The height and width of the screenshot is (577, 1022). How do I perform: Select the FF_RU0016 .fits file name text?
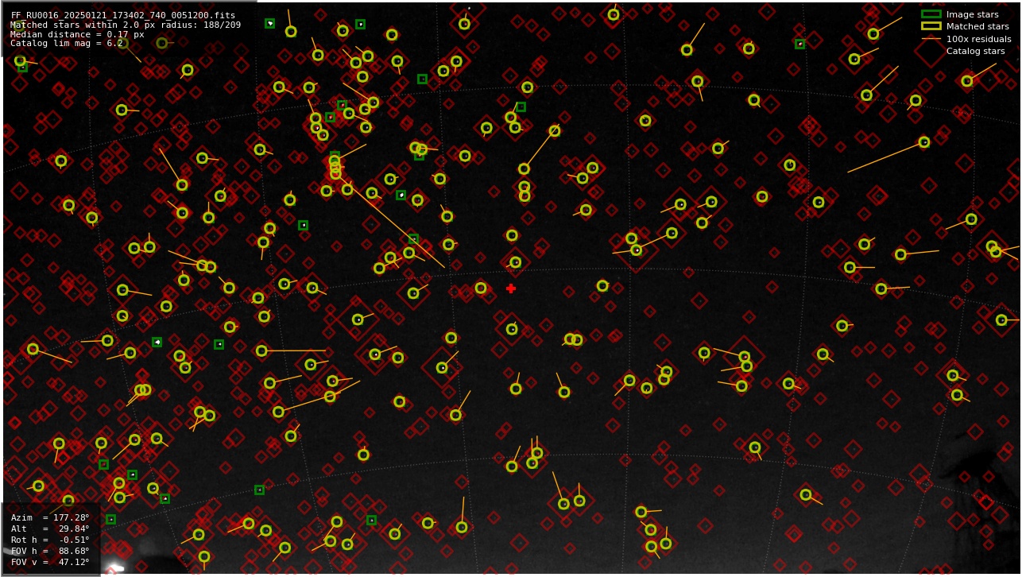123,15
